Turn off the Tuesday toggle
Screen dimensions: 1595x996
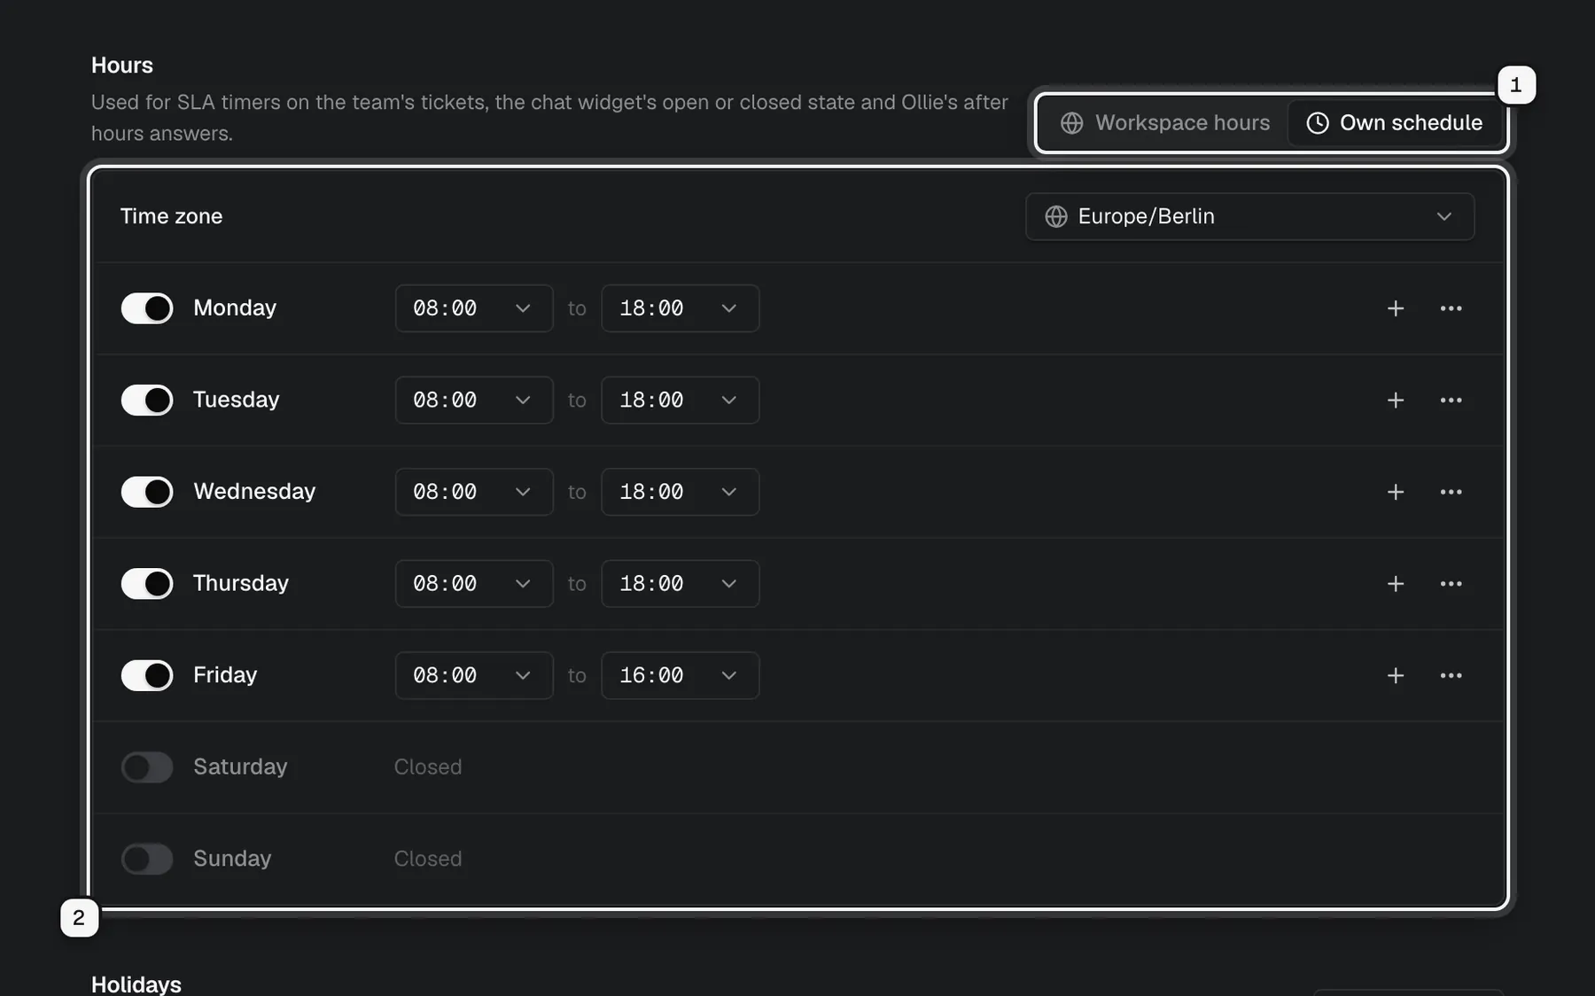[147, 401]
